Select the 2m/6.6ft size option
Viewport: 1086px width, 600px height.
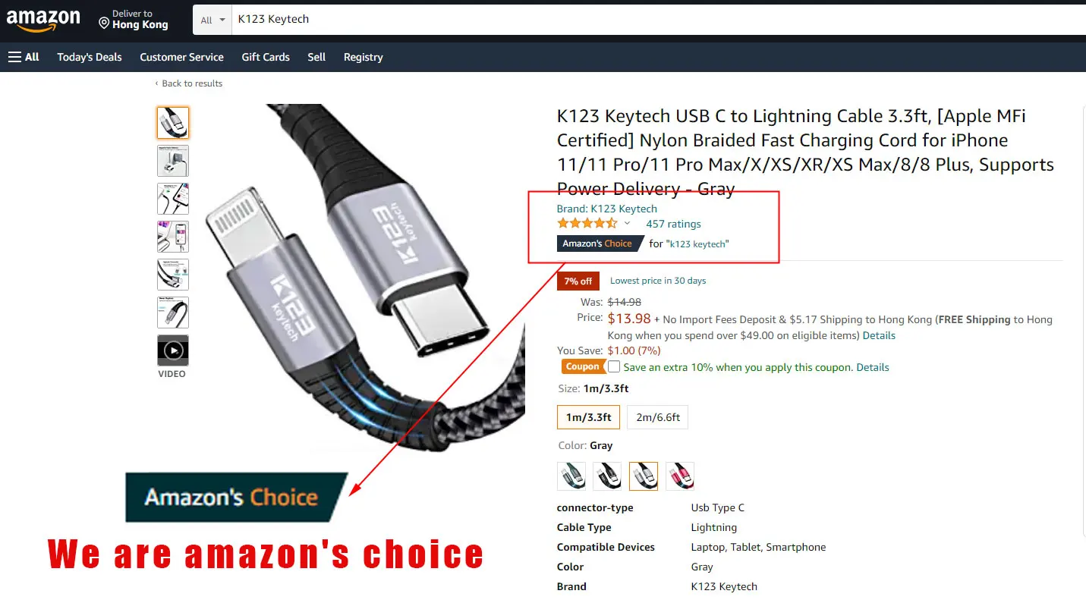tap(657, 418)
